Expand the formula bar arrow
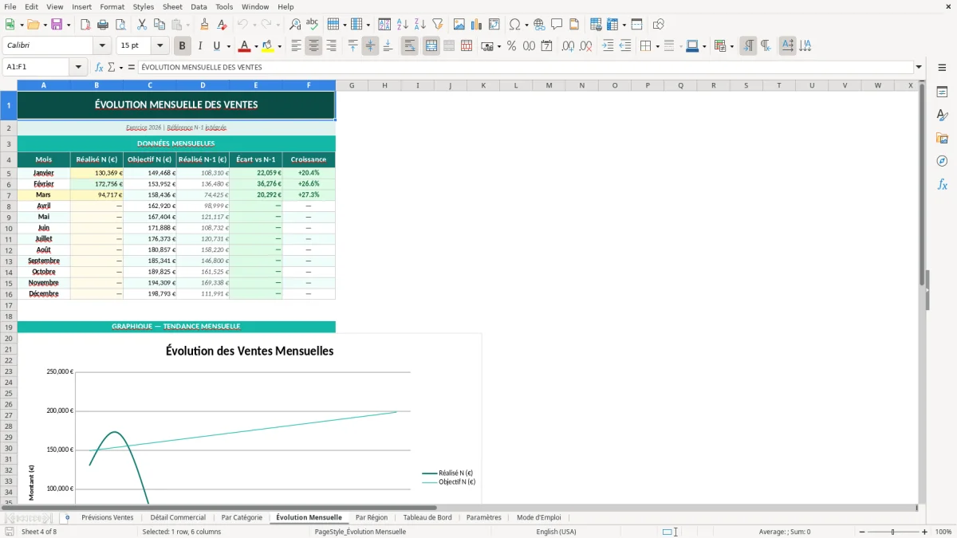Screen dimensions: 957x538 919,67
